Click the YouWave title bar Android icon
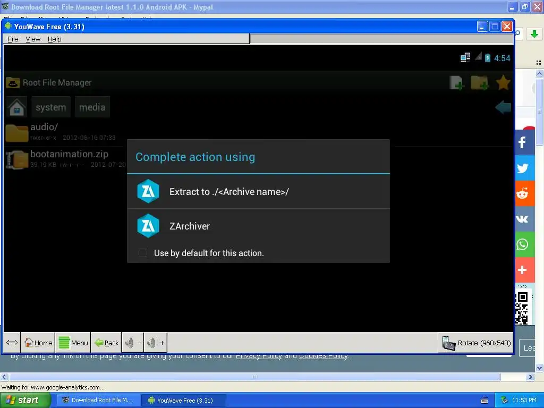544x408 pixels. [x=8, y=27]
